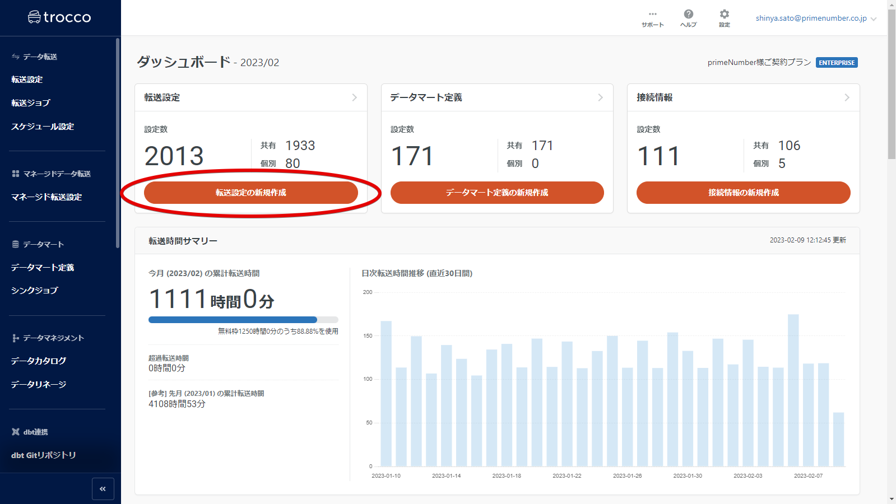
Task: Click the 共有 106 value
Action: click(x=789, y=146)
